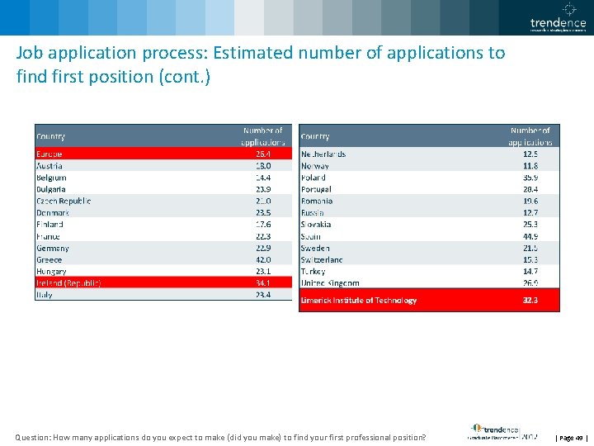Click the 'France' country cell
Image resolution: width=594 pixels, height=446 pixels.
pos(48,236)
